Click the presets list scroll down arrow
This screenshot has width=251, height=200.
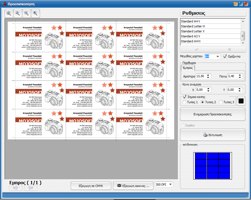(x=243, y=43)
